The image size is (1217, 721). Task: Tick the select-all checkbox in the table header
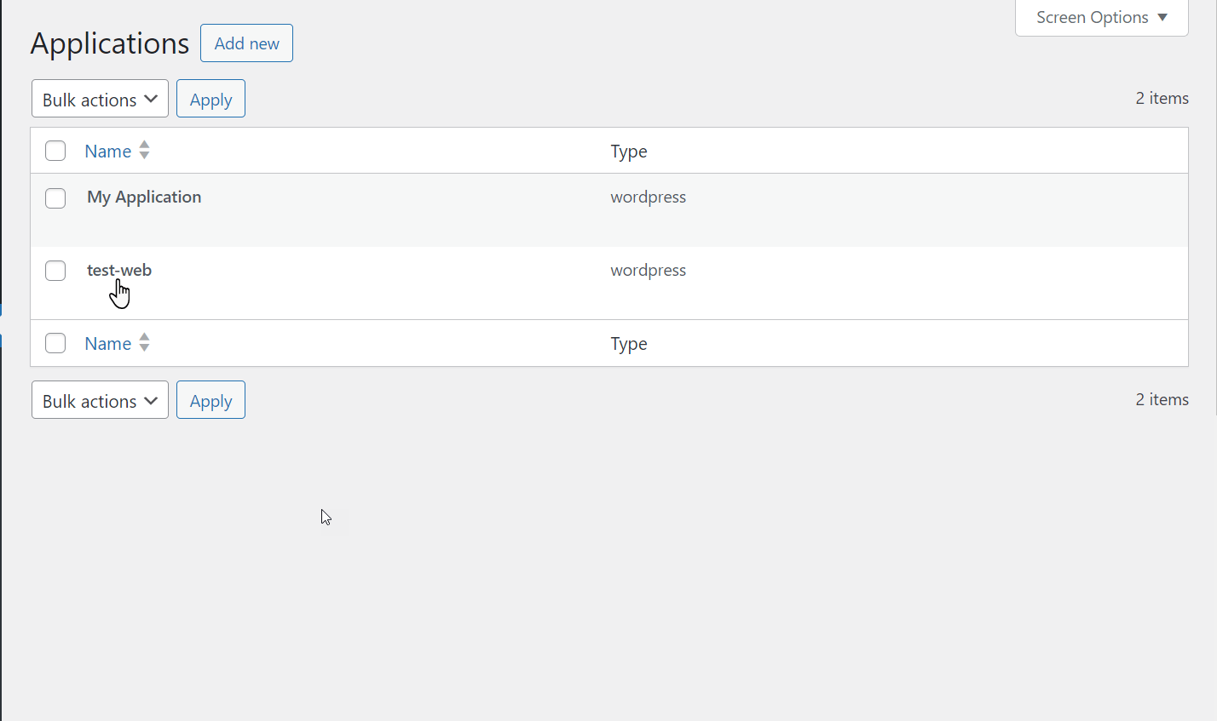pyautogui.click(x=55, y=151)
